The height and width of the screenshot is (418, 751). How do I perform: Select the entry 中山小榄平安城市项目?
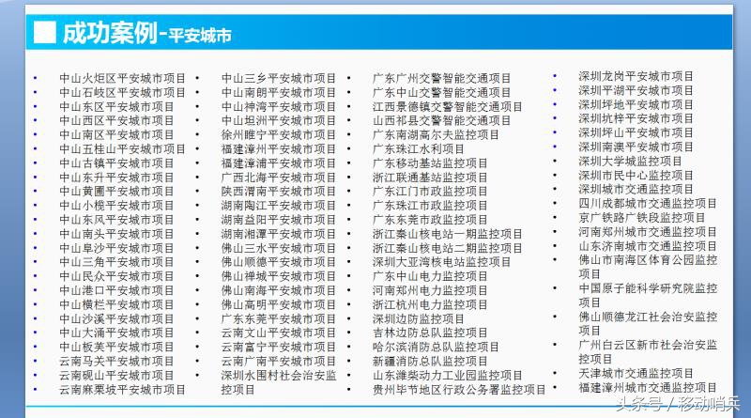coord(116,205)
